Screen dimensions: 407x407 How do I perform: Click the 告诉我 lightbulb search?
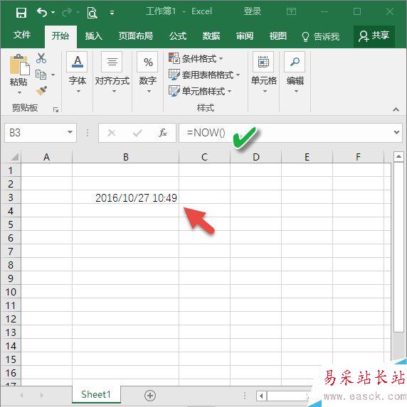click(x=320, y=36)
